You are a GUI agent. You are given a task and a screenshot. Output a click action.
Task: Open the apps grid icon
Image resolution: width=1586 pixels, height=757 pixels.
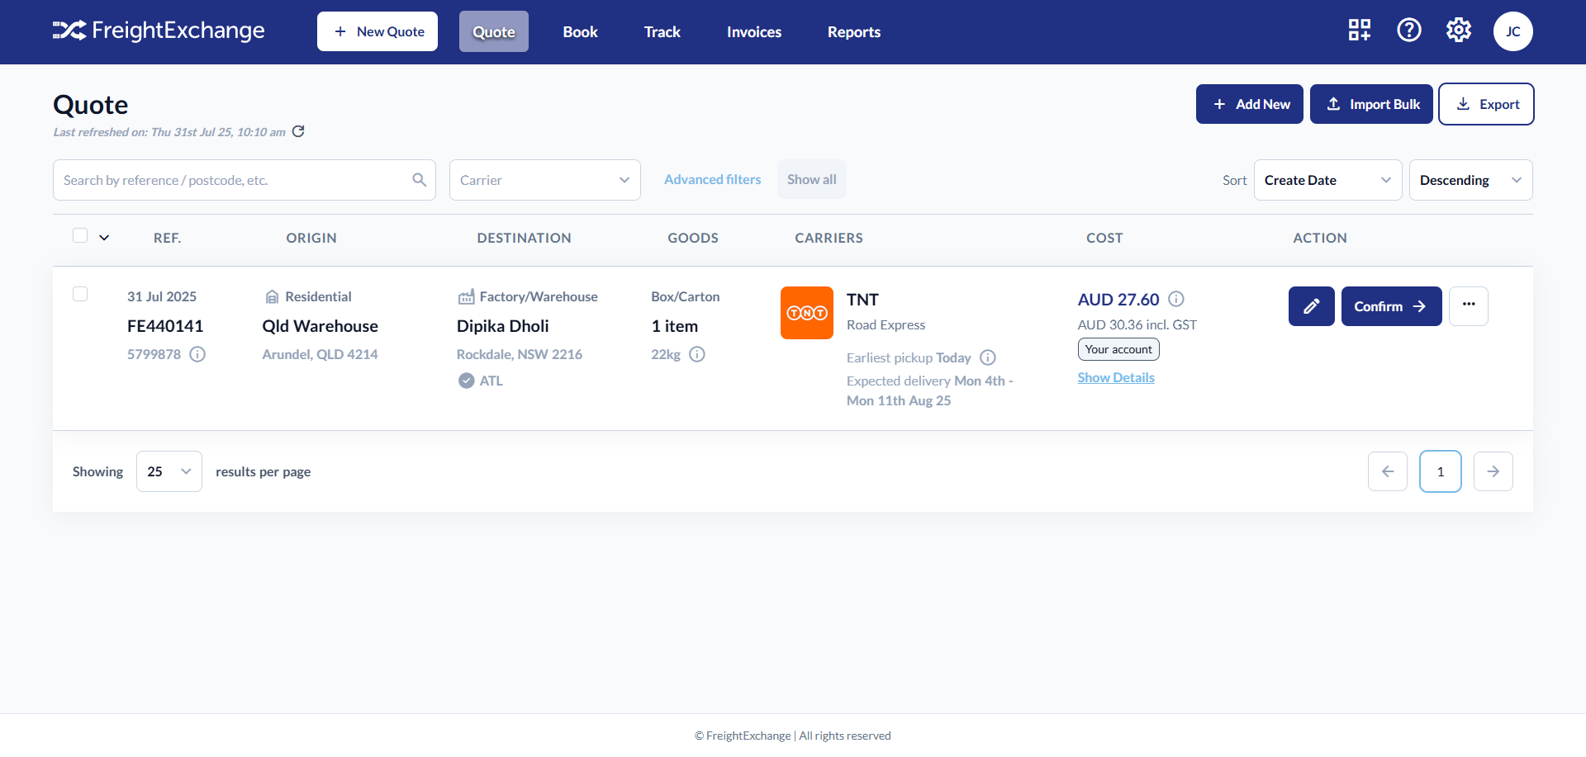[1360, 31]
